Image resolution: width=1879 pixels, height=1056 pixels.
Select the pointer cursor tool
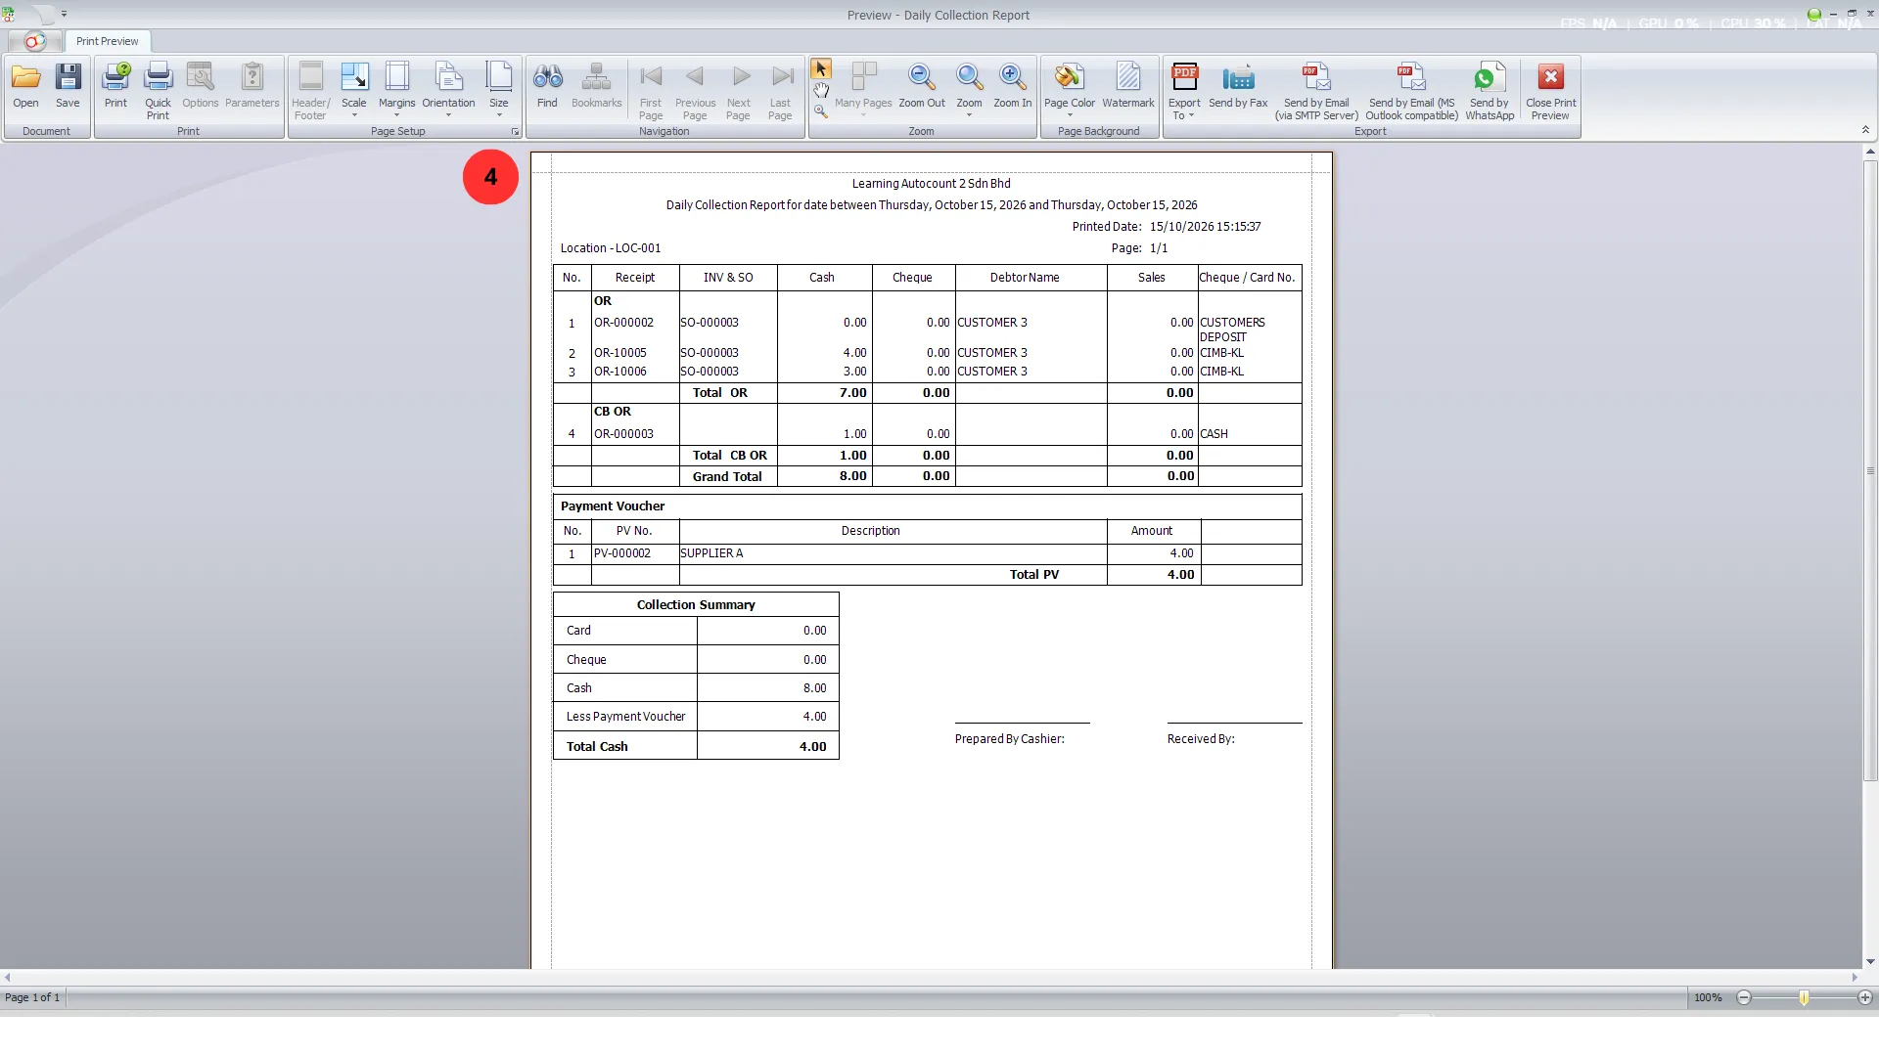click(821, 69)
